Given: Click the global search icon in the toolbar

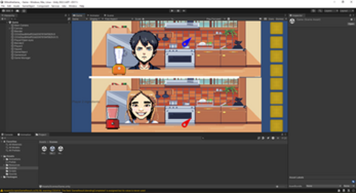Looking at the screenshot, I should 320,11.
